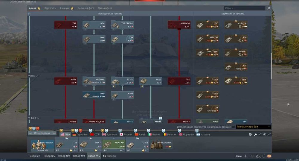Select premium M551(76) card
The width and height of the screenshot is (299, 161).
click(236, 25)
